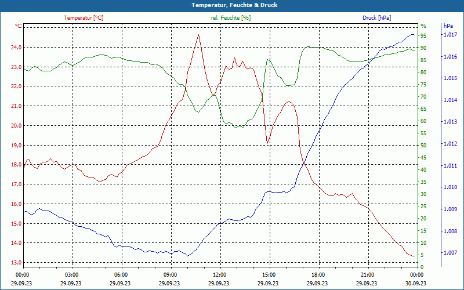Click the 12:00 time axis label

(221, 274)
